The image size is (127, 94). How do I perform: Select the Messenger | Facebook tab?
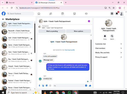coord(49,3)
